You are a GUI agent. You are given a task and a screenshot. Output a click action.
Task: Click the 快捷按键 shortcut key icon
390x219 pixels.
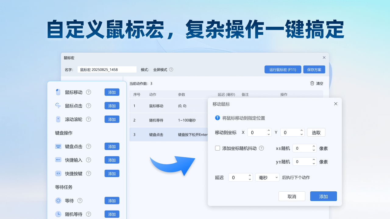pos(58,173)
